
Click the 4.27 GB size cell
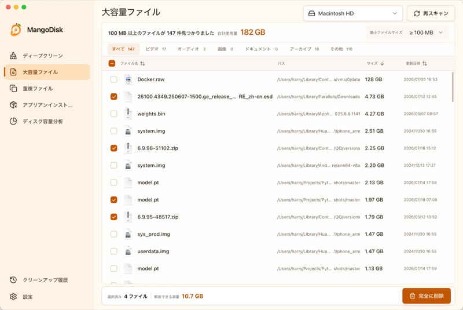(x=374, y=114)
